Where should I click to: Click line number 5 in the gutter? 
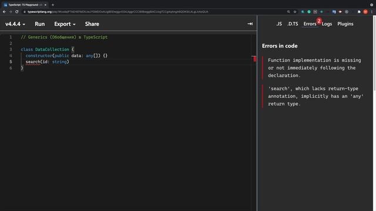[x=11, y=62]
